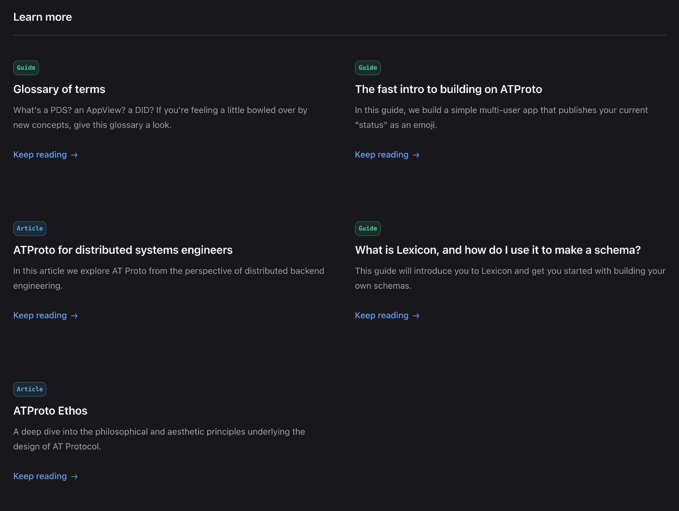The height and width of the screenshot is (511, 679).
Task: Open ATProto for distributed systems engineers heading
Action: coord(123,250)
